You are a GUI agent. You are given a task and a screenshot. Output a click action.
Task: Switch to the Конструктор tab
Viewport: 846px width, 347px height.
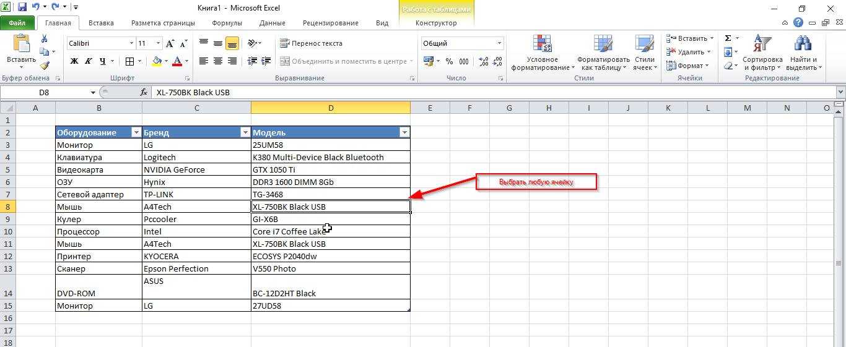click(436, 23)
